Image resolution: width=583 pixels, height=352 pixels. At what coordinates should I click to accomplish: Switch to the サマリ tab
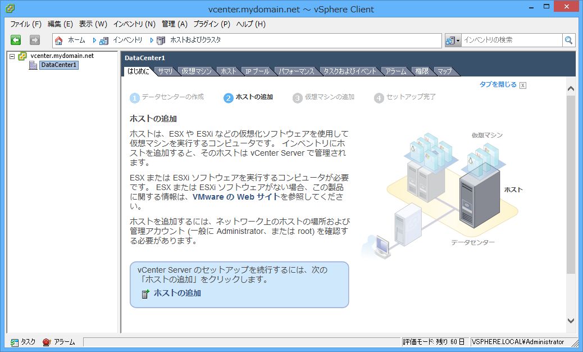click(165, 71)
